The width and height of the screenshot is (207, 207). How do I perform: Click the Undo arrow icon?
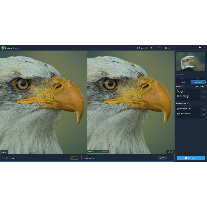(x=200, y=48)
